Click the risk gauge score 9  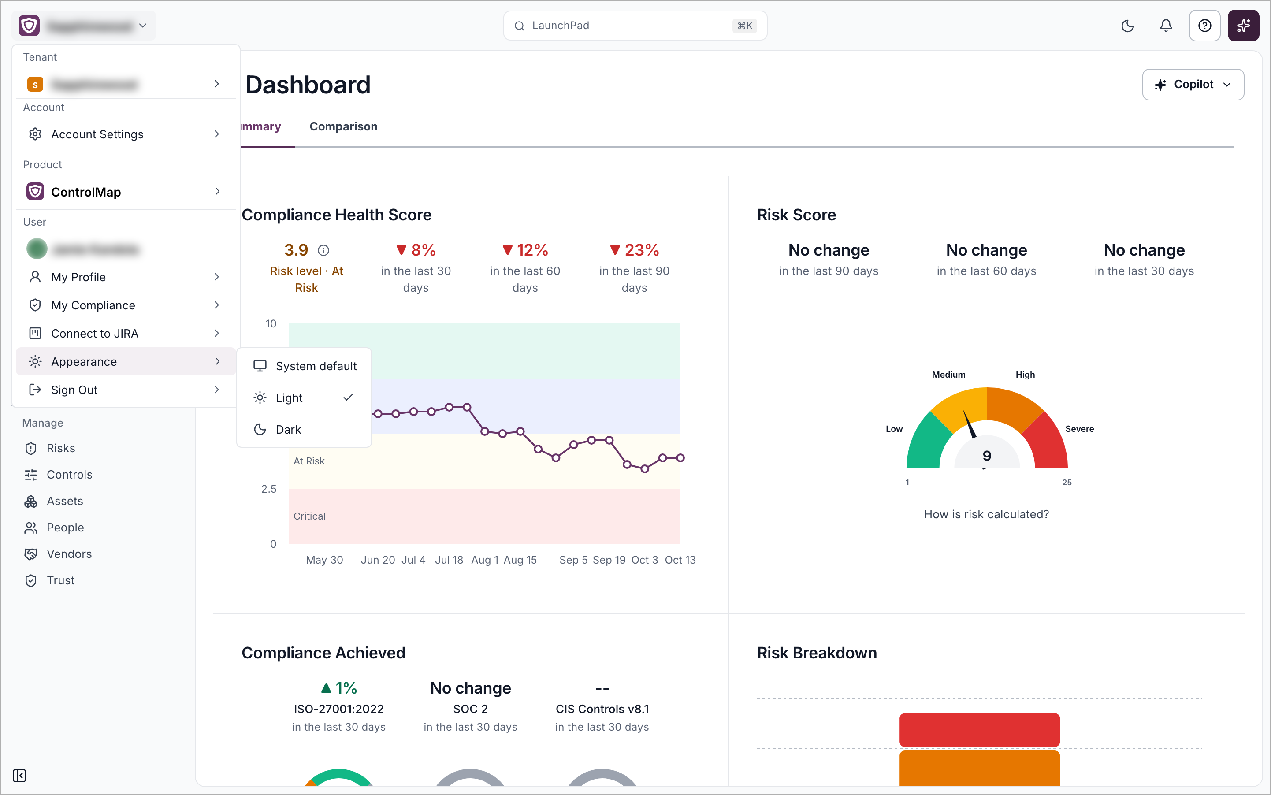pyautogui.click(x=986, y=456)
